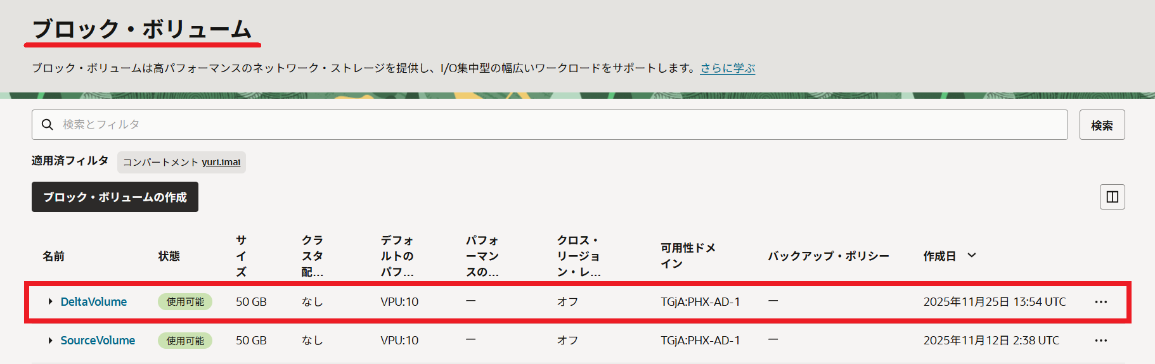This screenshot has height=364, width=1155.
Task: Click オフ value in DeltaVolume row
Action: tap(567, 302)
